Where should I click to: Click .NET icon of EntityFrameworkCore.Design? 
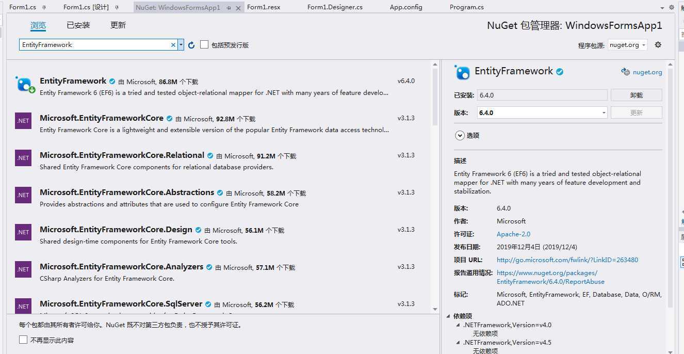tap(23, 232)
